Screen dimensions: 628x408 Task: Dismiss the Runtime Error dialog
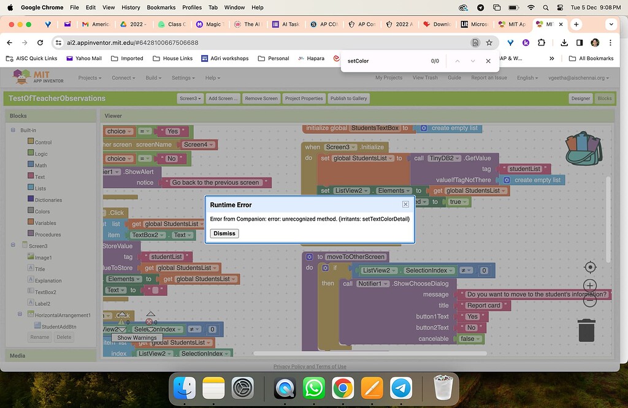pyautogui.click(x=224, y=233)
